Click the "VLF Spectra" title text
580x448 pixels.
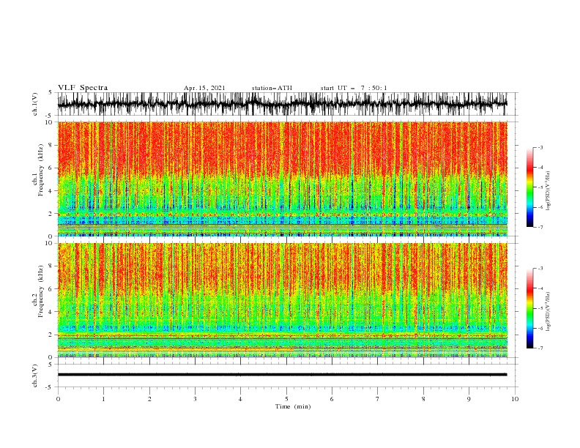coord(83,88)
